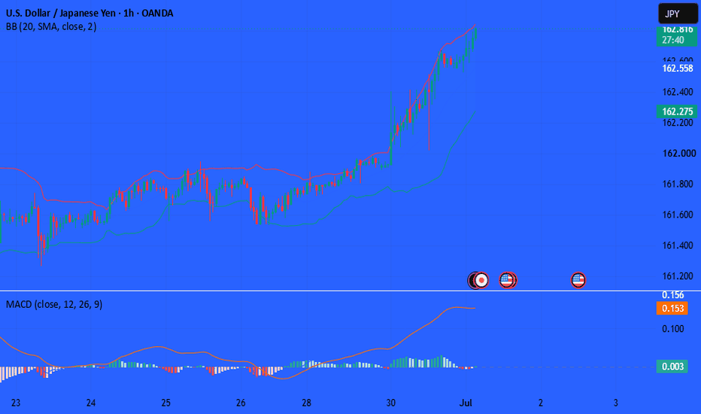Click the 161.400 price axis label
701x414 pixels.
[677, 245]
